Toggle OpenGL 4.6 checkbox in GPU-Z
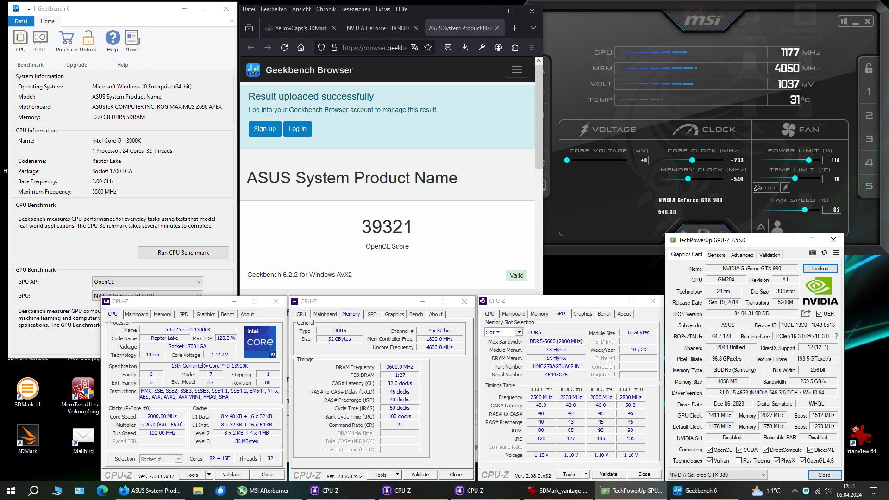Viewport: 889px width, 500px height. (x=803, y=461)
